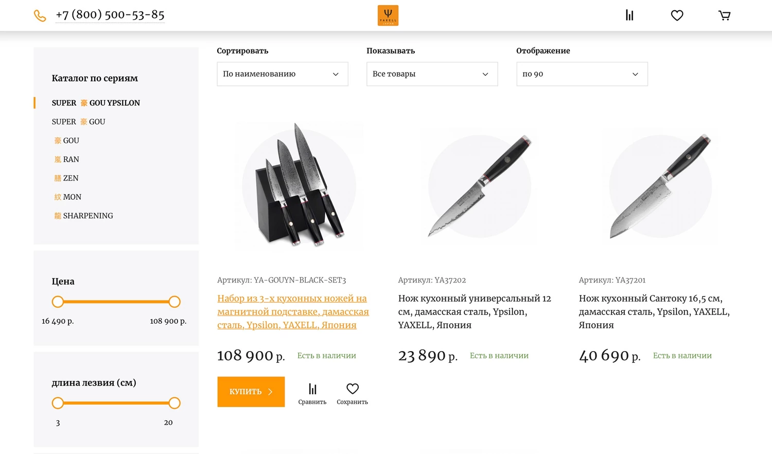Call the +7 (800) 500-53-85 phone link
772x454 pixels.
110,15
